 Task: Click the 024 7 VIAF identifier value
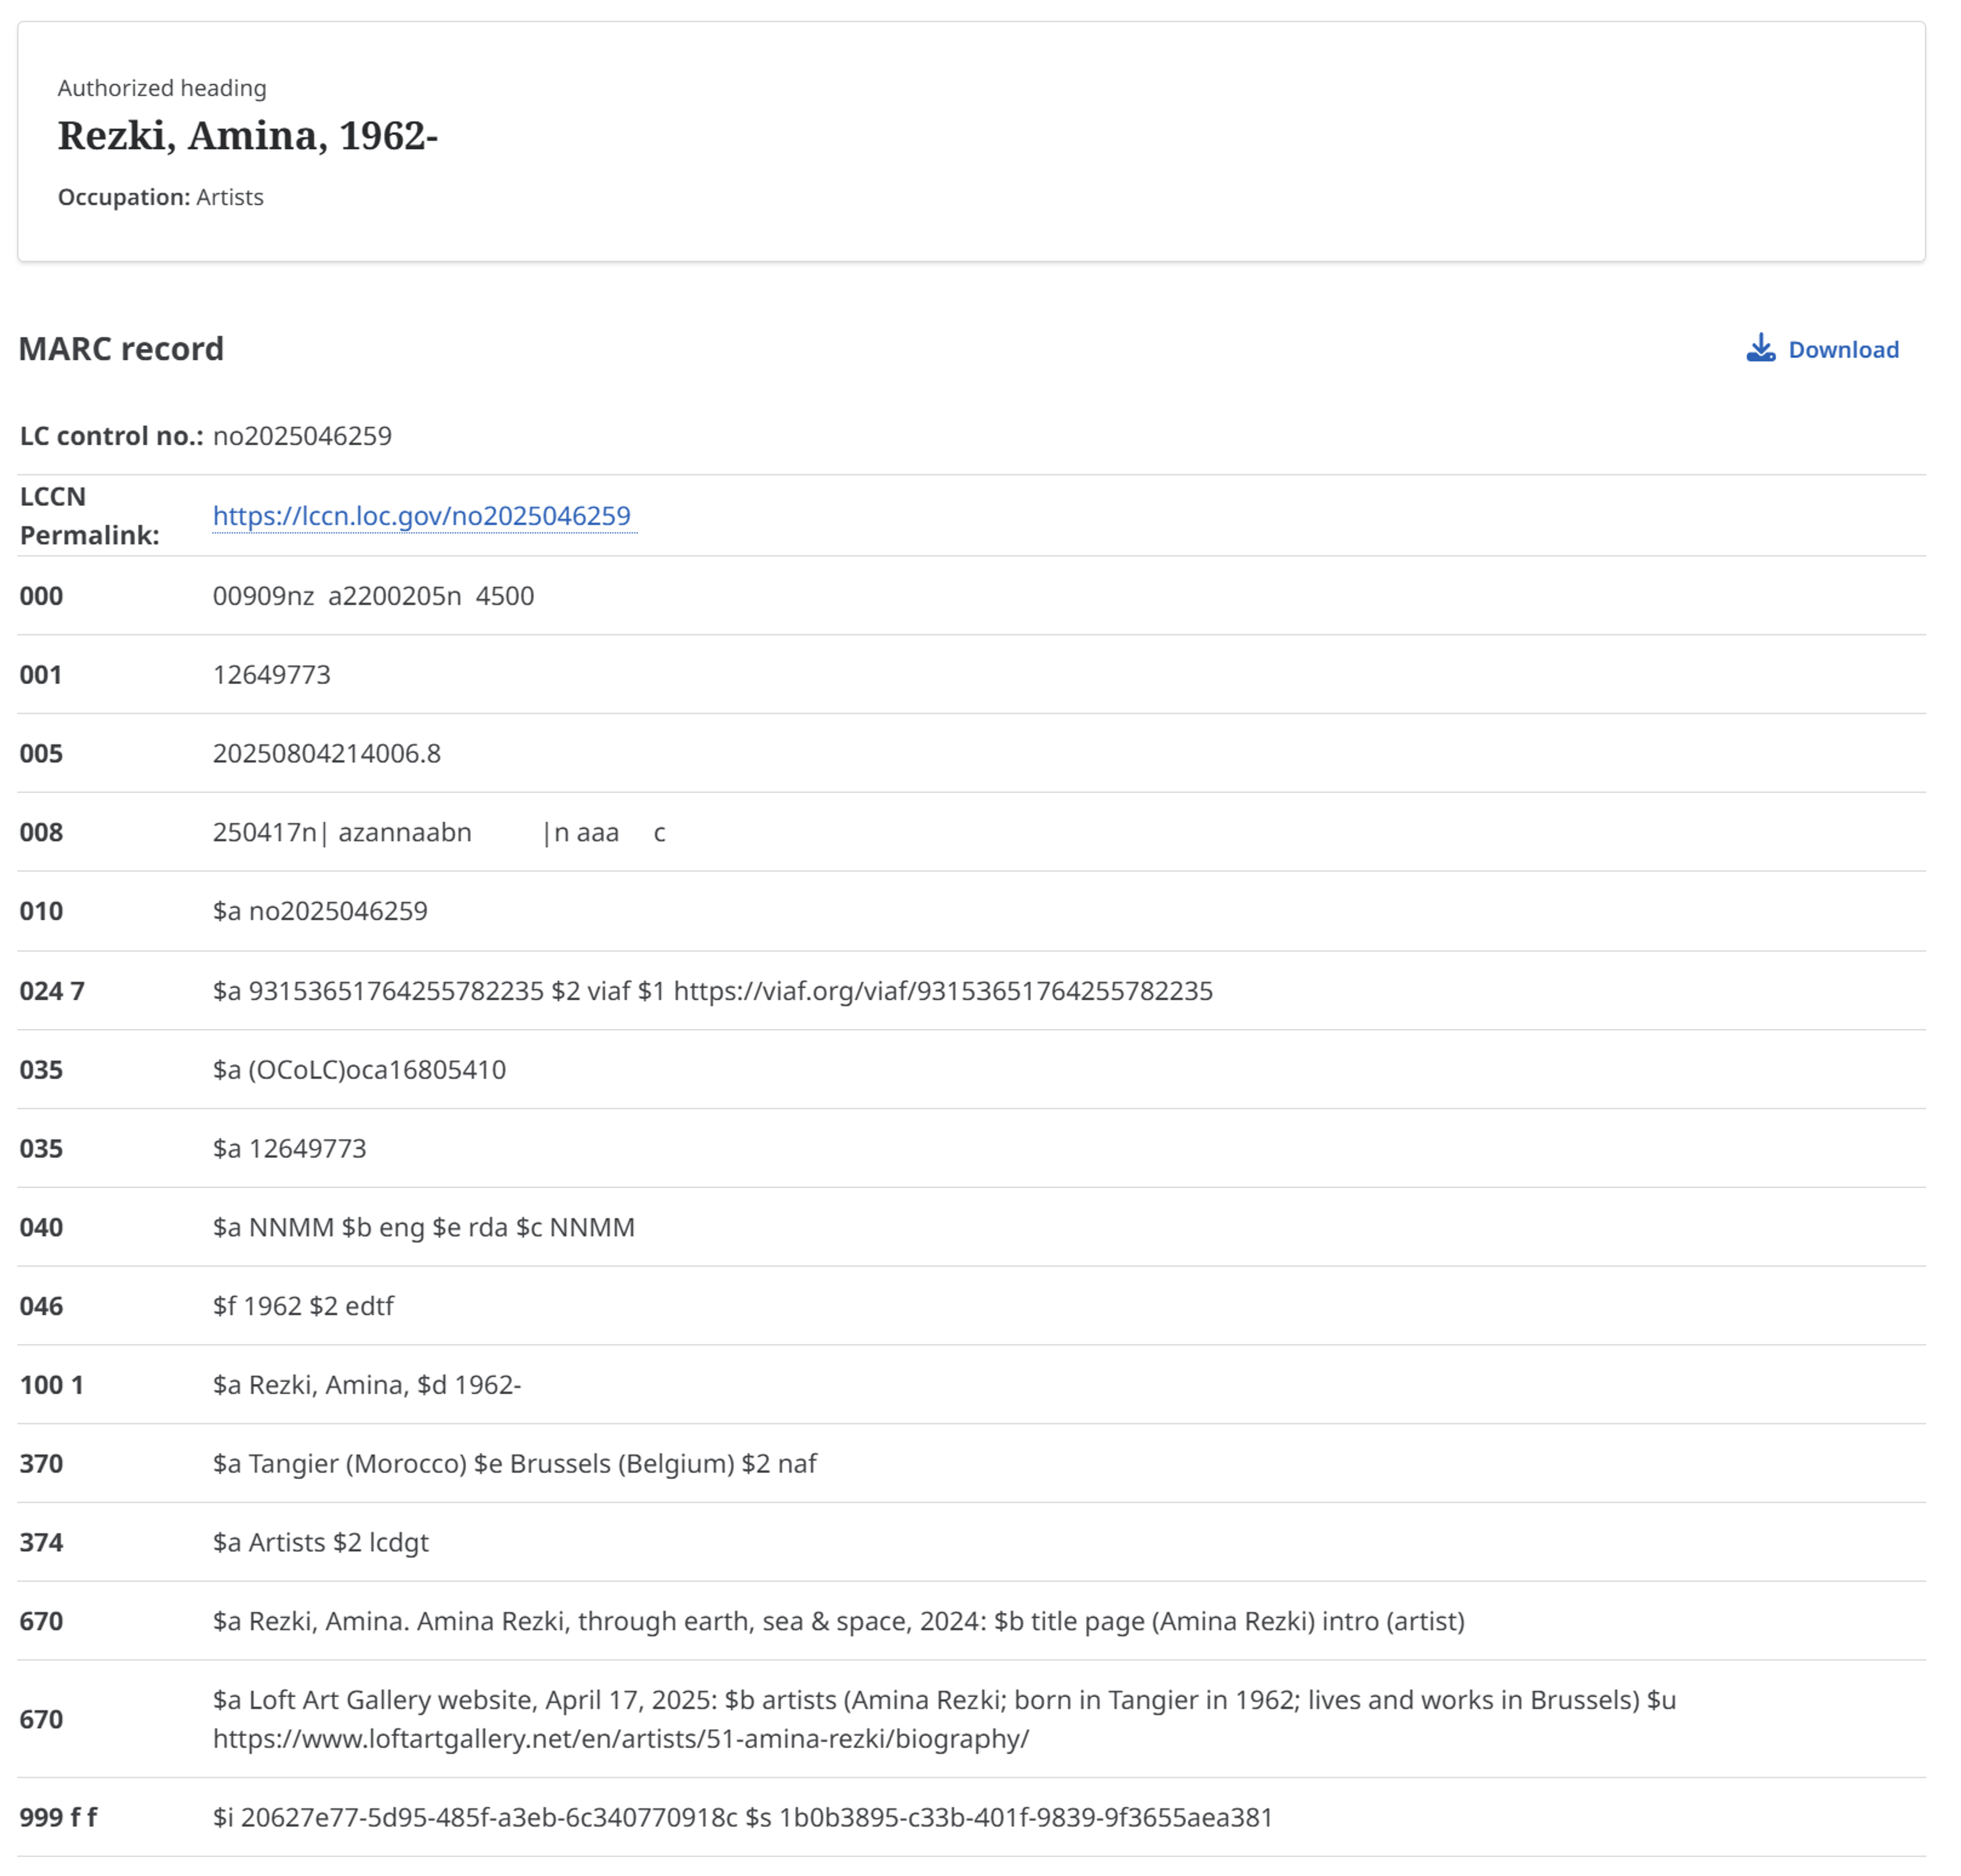click(713, 991)
